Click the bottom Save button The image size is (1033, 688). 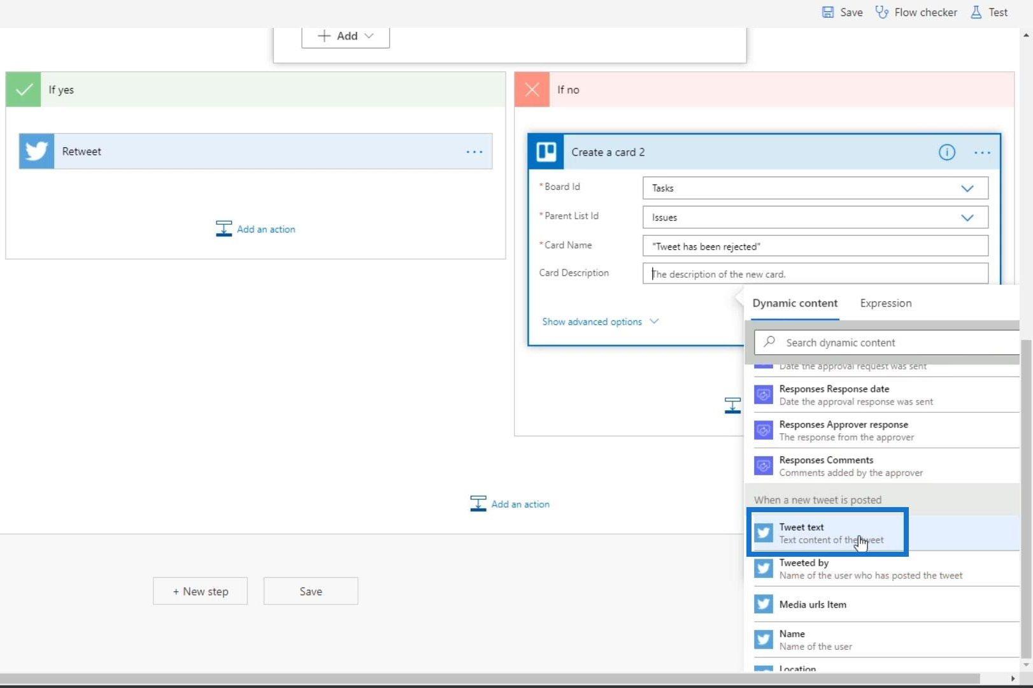(311, 591)
